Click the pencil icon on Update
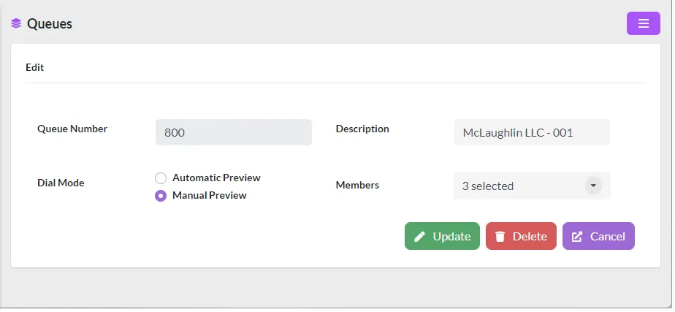The image size is (675, 312). point(420,236)
